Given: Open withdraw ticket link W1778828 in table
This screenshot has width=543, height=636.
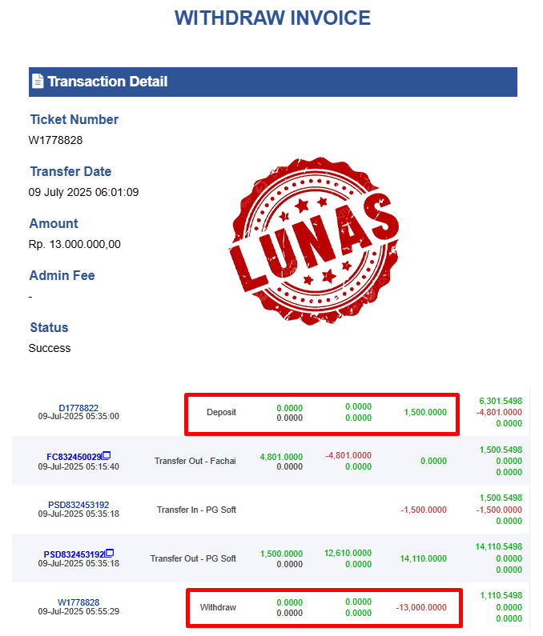Looking at the screenshot, I should 78,602.
